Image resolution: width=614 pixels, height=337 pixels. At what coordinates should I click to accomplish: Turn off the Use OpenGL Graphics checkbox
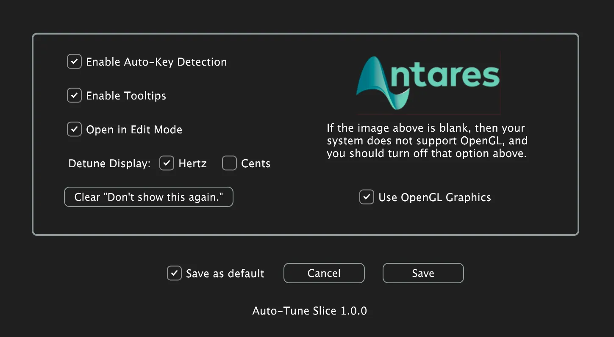pos(367,197)
